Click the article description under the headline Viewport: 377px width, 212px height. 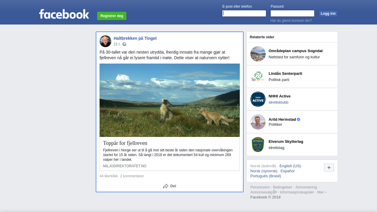168,155
